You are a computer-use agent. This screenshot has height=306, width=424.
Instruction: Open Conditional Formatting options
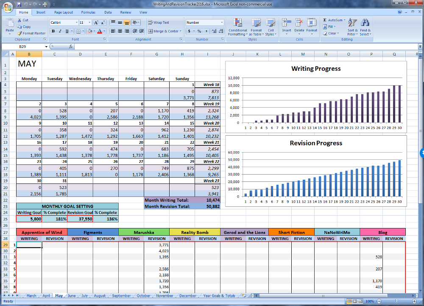point(237,27)
